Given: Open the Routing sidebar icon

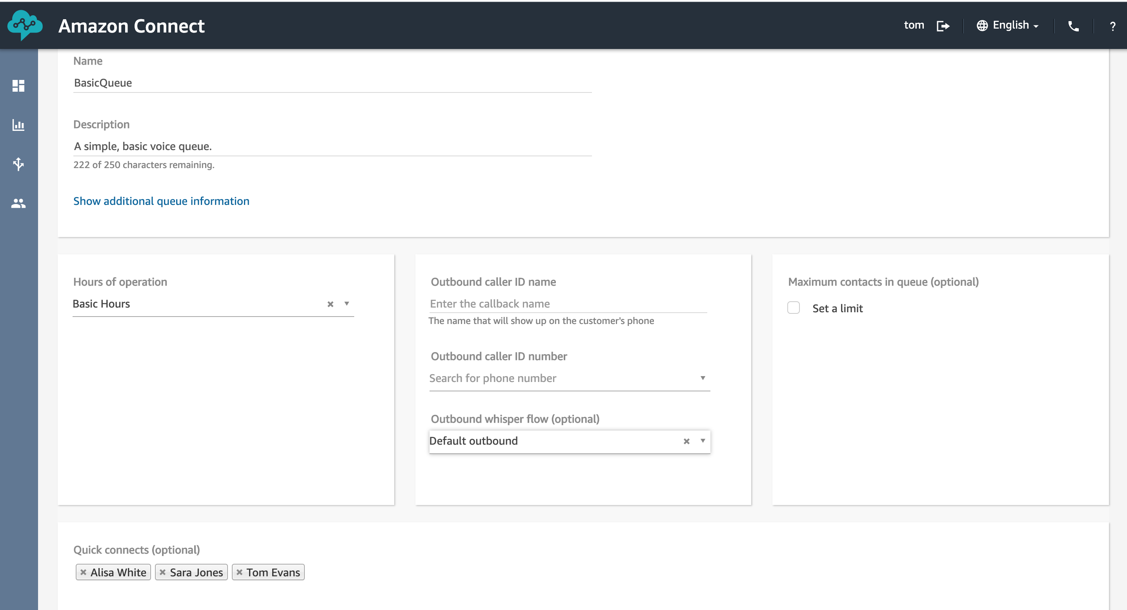Looking at the screenshot, I should pos(18,164).
